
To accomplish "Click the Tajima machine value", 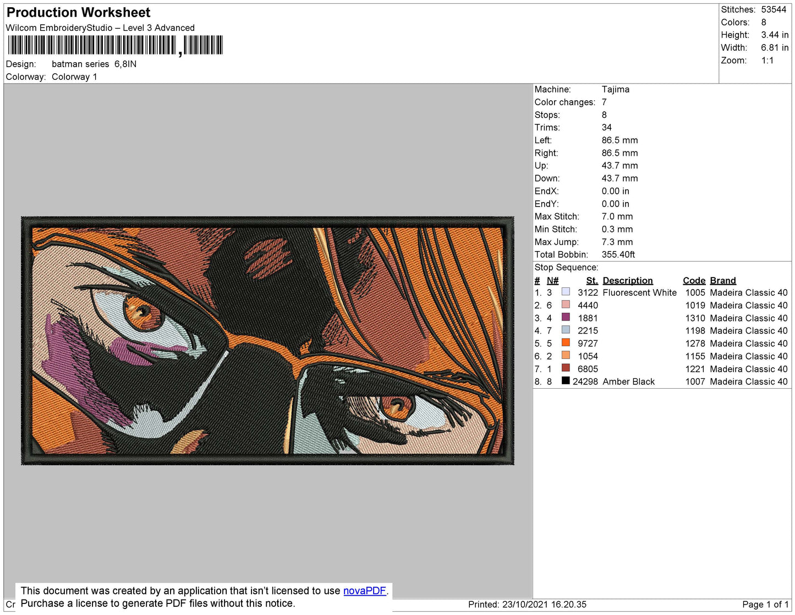I will coord(616,89).
